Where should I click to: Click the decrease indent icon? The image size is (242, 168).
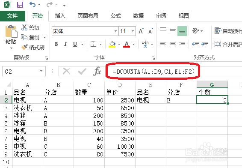(195, 44)
